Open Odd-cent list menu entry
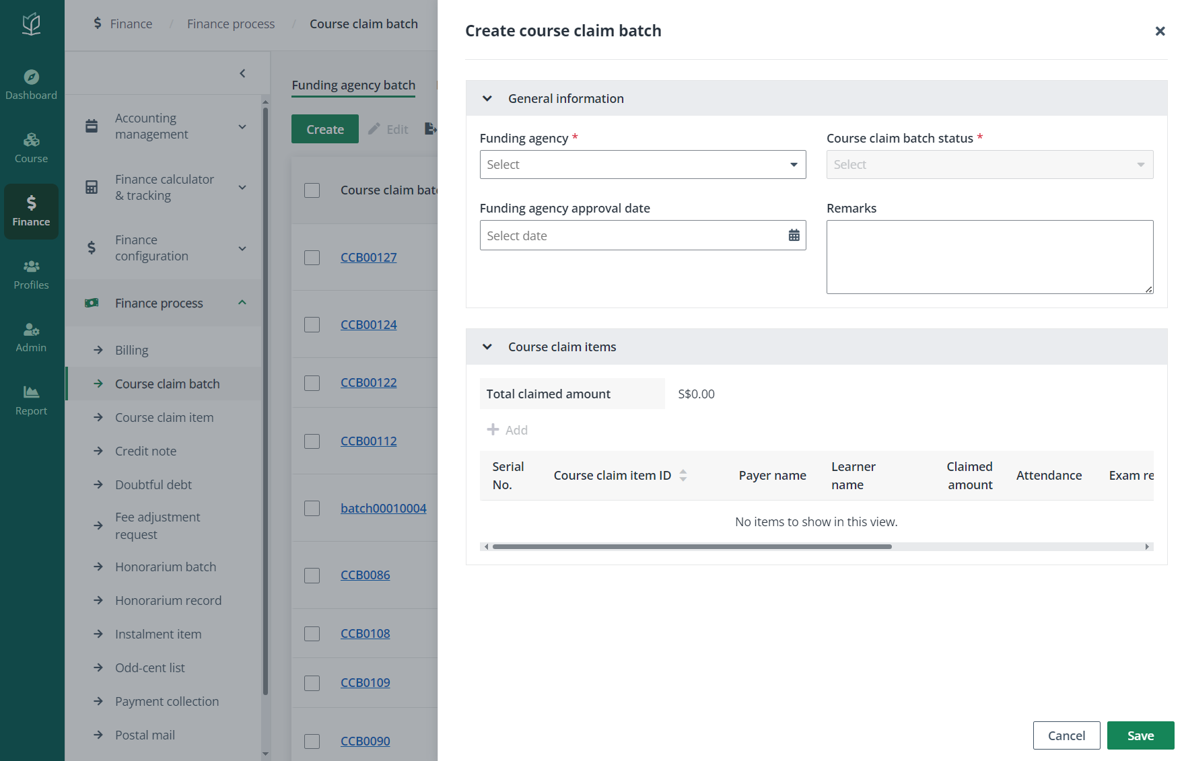1184x761 pixels. pos(150,667)
